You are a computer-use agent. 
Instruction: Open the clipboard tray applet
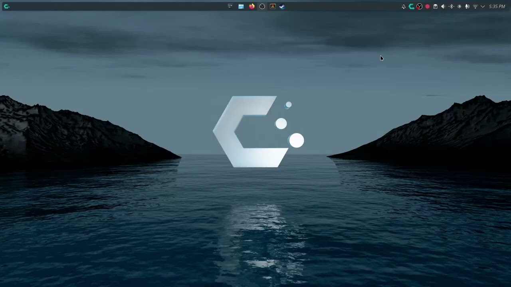click(436, 6)
